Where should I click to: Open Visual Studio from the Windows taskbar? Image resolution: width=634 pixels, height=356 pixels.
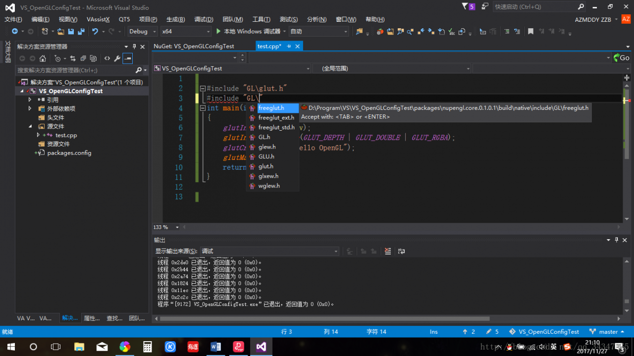tap(261, 346)
